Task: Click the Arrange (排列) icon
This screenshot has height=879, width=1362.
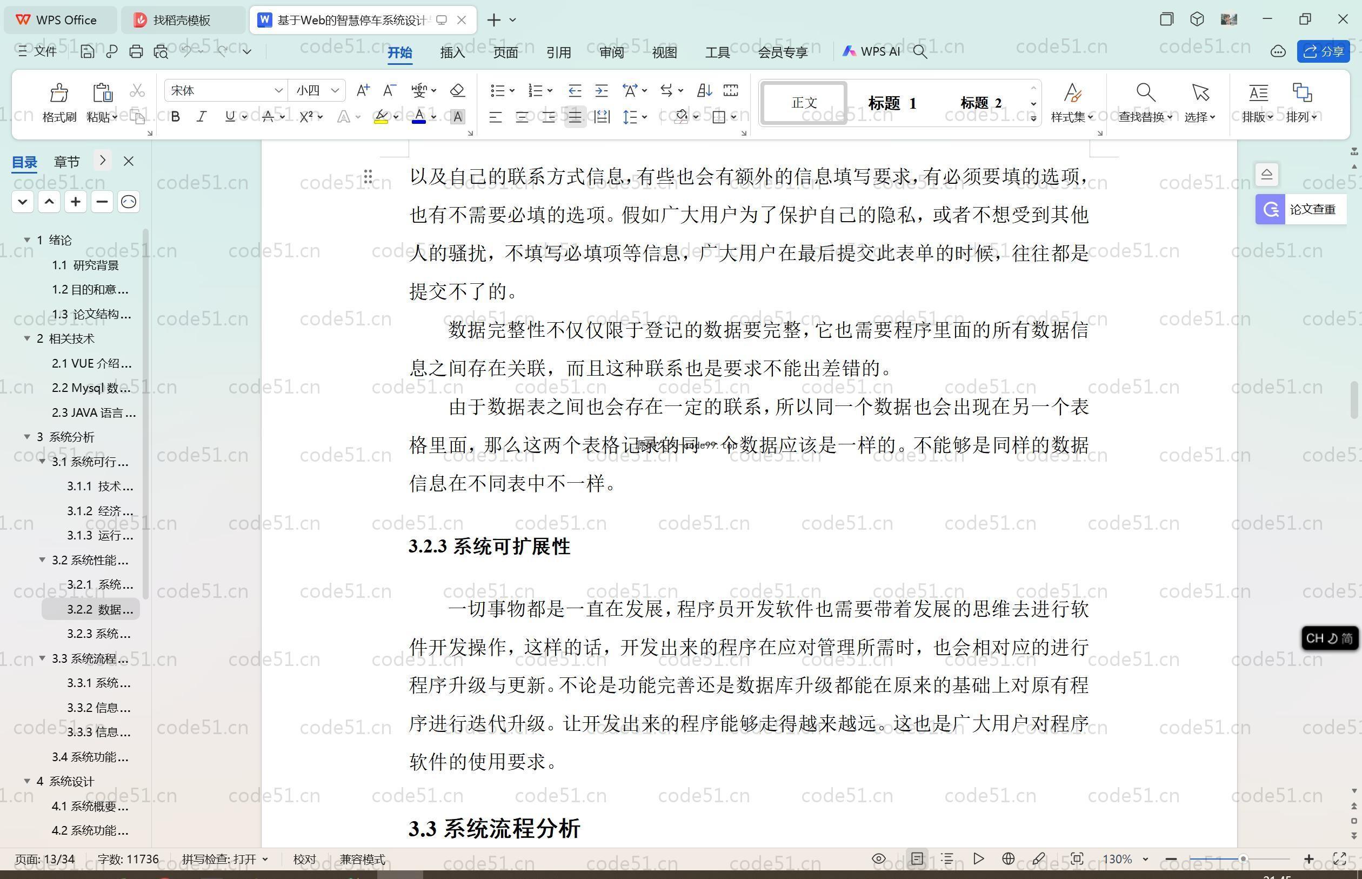Action: [x=1301, y=92]
